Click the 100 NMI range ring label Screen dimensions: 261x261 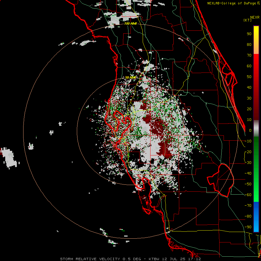click(130, 24)
